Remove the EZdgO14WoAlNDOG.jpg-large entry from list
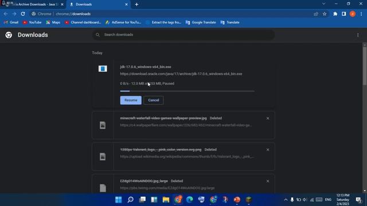Screen dimensions: 367x206 tap(268, 181)
